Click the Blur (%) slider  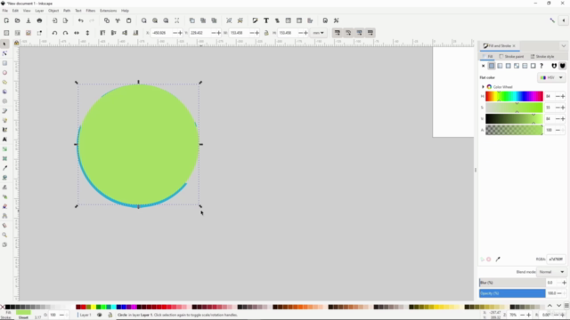(x=512, y=283)
